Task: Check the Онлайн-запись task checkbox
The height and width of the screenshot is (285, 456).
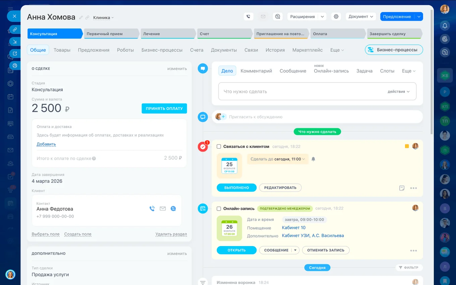Action: point(220,208)
